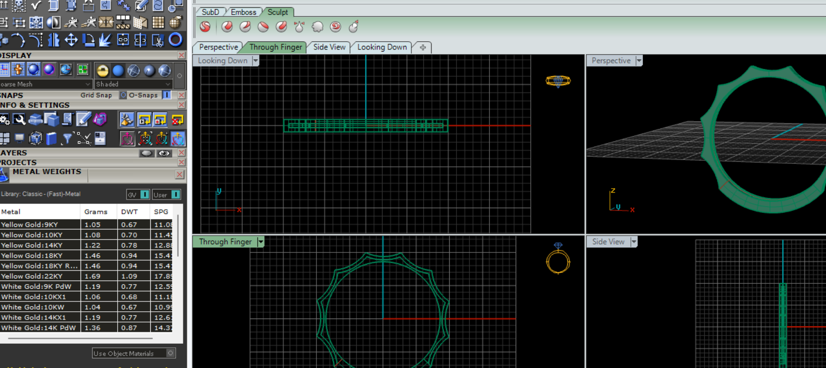Enable Use Object Materials option
826x368 pixels.
tap(170, 353)
